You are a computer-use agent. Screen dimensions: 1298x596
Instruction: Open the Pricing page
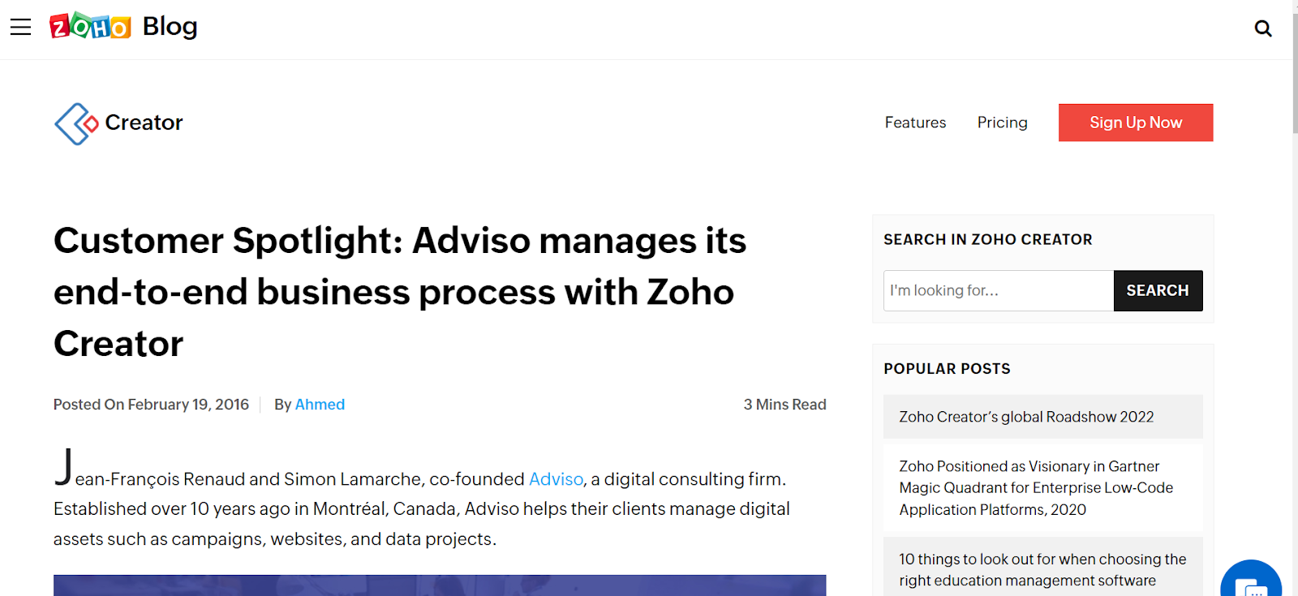coord(1002,122)
